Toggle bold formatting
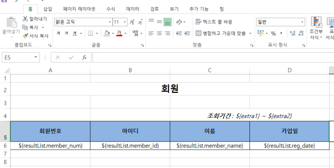Screen dimensions: 334x168 click(58, 33)
